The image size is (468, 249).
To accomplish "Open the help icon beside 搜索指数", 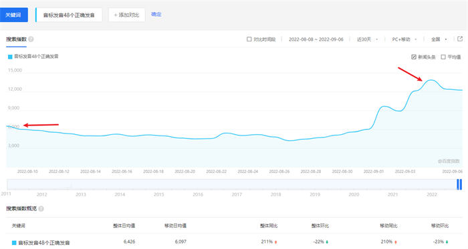I will tap(31, 39).
